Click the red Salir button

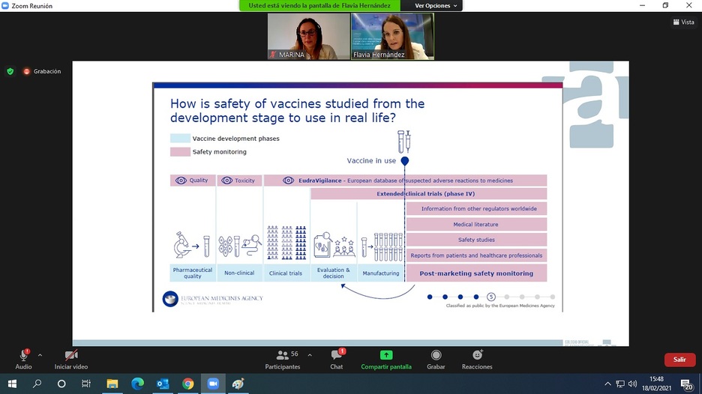pyautogui.click(x=679, y=360)
